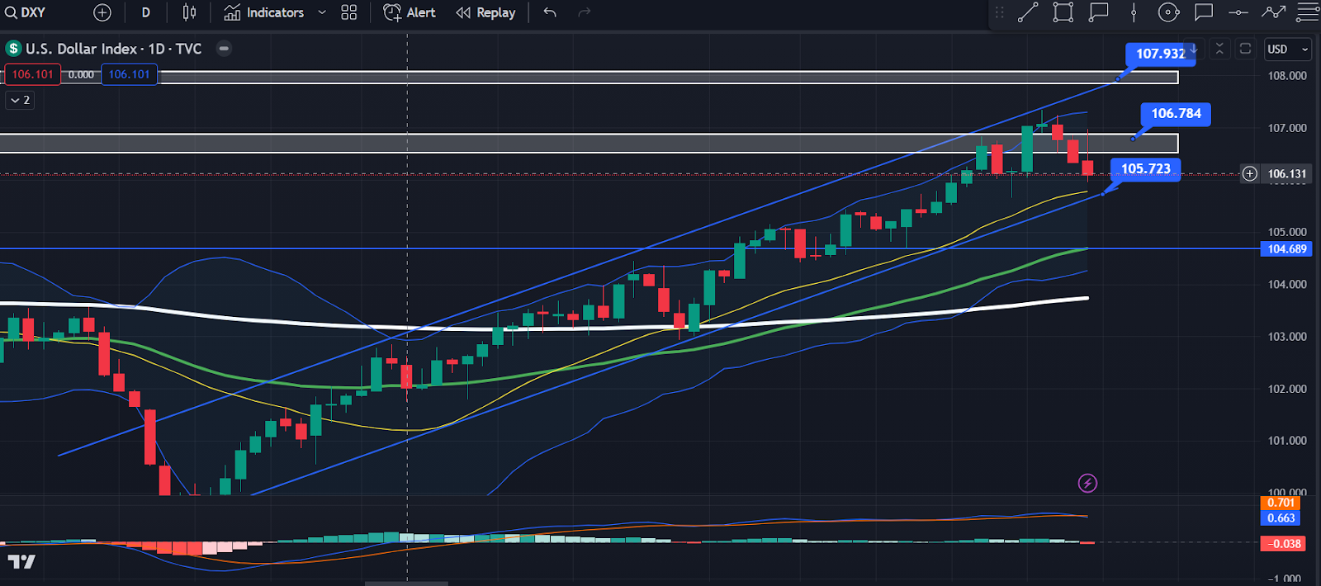Image resolution: width=1321 pixels, height=586 pixels.
Task: Create a new Alert
Action: click(x=410, y=12)
